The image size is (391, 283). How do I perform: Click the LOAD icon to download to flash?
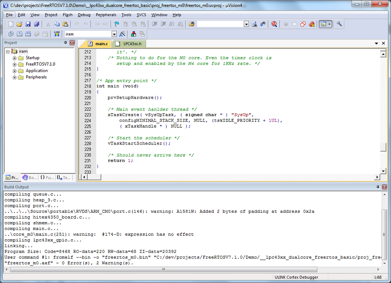click(x=56, y=34)
